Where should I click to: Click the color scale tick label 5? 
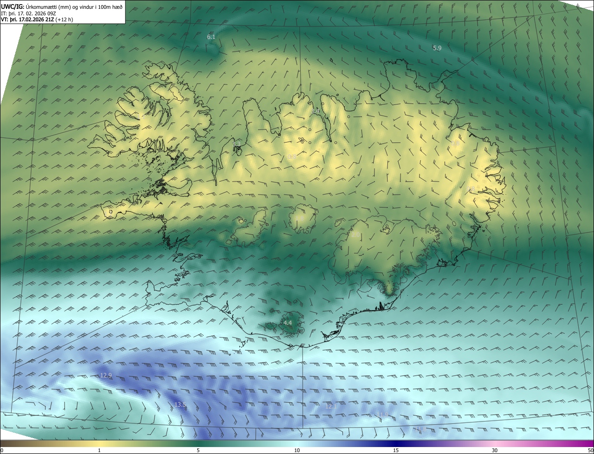pyautogui.click(x=198, y=450)
